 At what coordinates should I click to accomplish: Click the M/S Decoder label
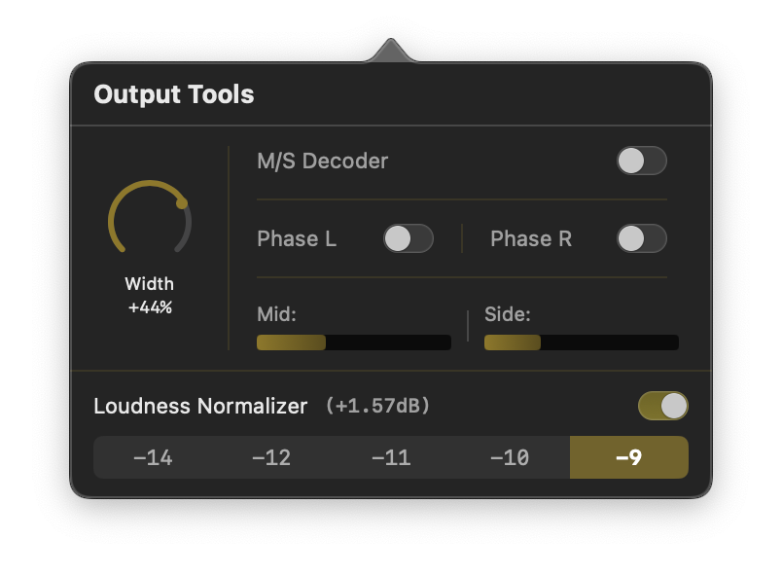[322, 161]
